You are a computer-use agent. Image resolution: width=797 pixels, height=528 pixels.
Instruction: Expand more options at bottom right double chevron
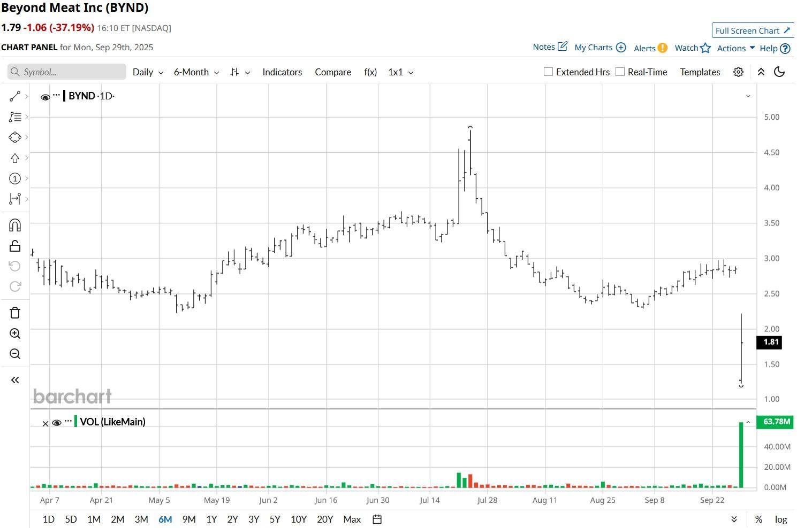(x=734, y=519)
